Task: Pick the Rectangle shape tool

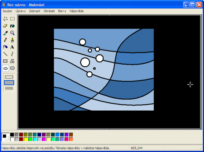Action: (5, 61)
